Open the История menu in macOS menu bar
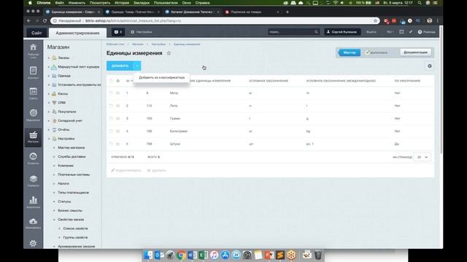Screen dimensions: 467x262 coord(122,3)
